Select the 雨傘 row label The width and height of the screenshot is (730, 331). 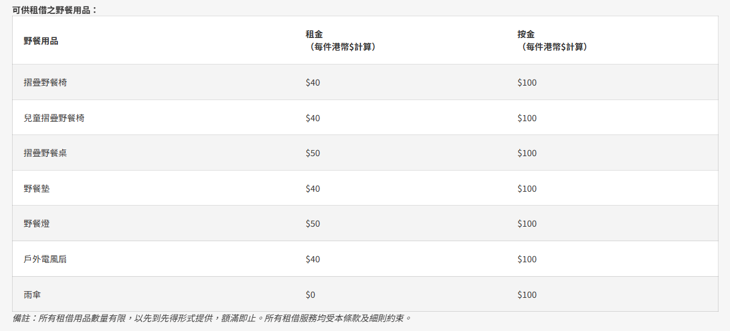(x=33, y=295)
